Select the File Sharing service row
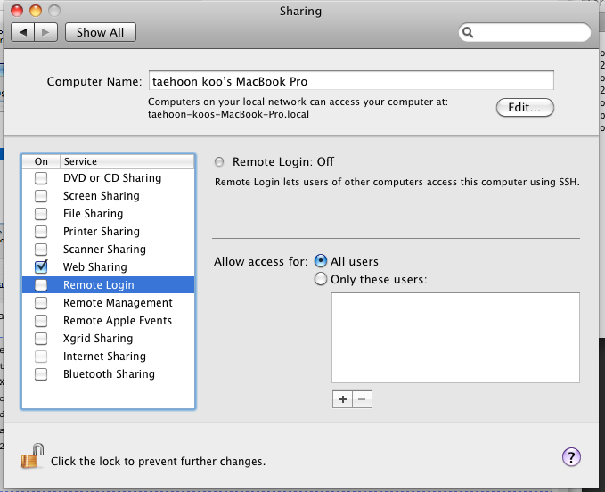Screen dimensions: 605x492 point(109,214)
